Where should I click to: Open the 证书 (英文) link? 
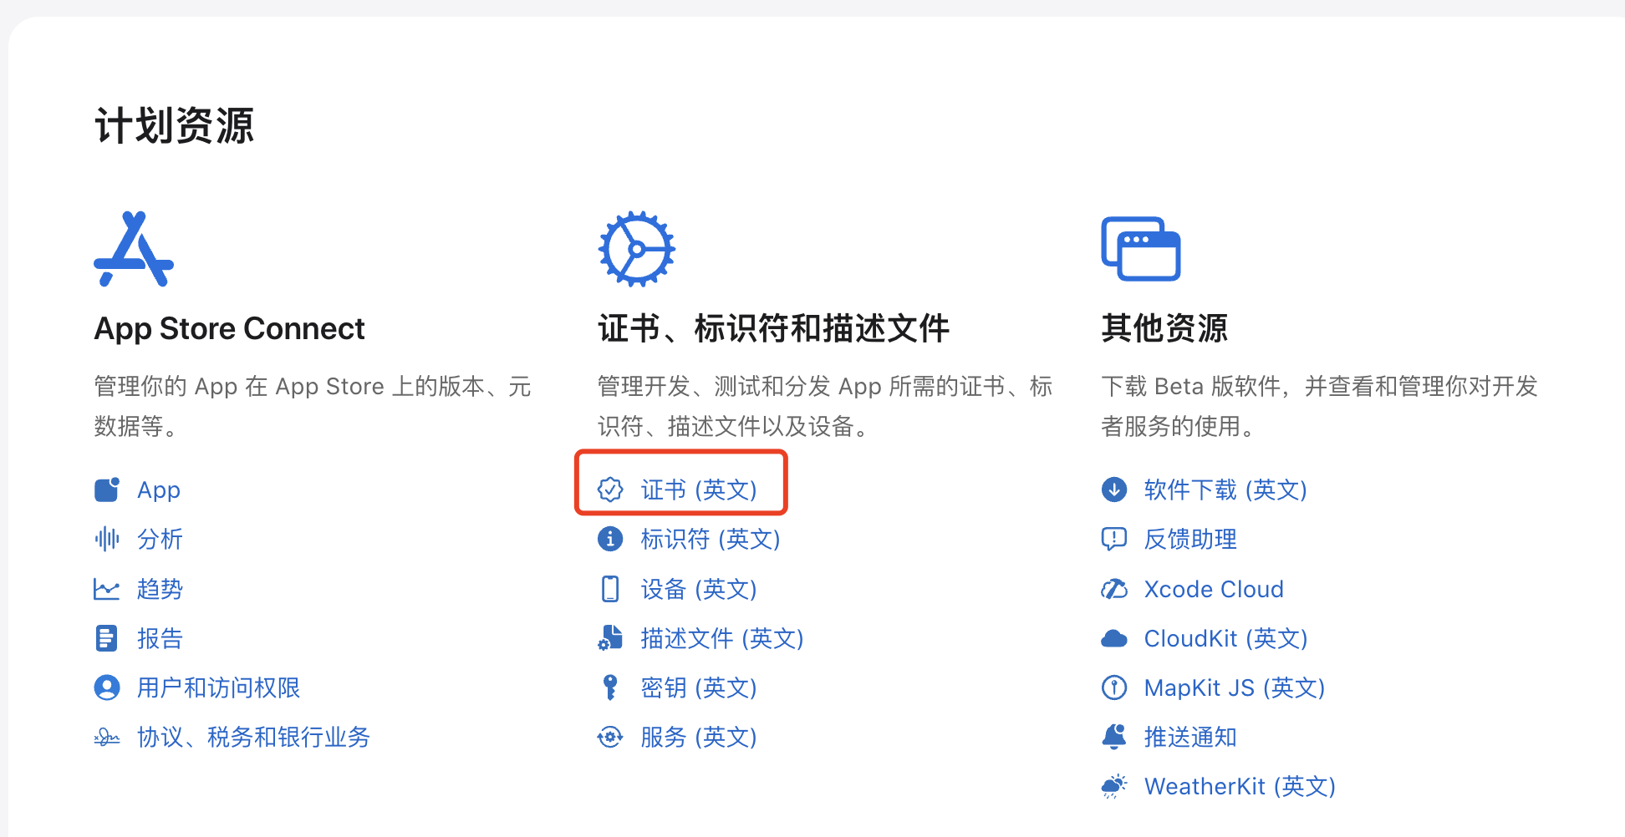[x=698, y=490]
